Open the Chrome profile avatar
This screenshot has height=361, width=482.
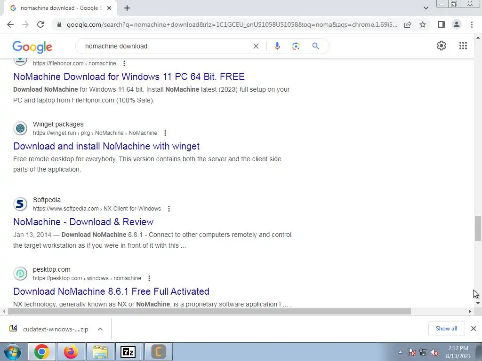click(x=457, y=24)
